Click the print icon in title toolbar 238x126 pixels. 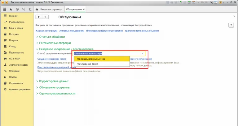pyautogui.click(x=172, y=2)
